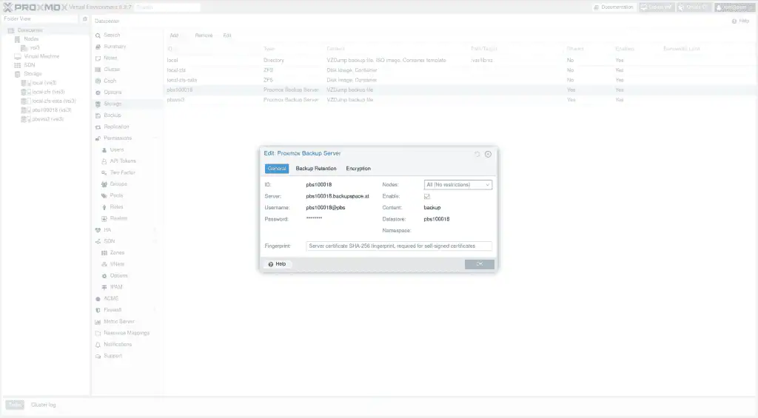Switch to the Backup Retention tab
This screenshot has height=418, width=758.
pos(316,169)
